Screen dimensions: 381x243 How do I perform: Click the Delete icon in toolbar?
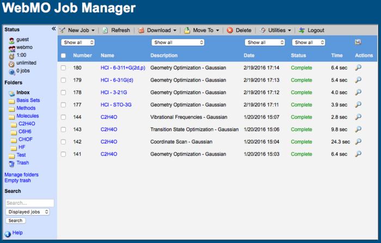tap(230, 31)
